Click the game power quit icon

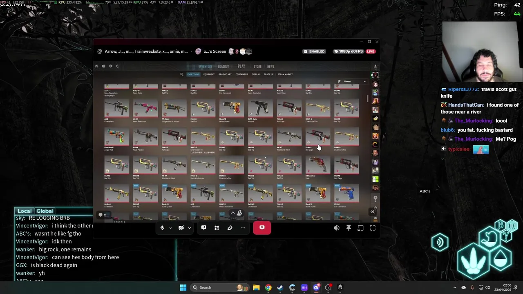coord(117,66)
